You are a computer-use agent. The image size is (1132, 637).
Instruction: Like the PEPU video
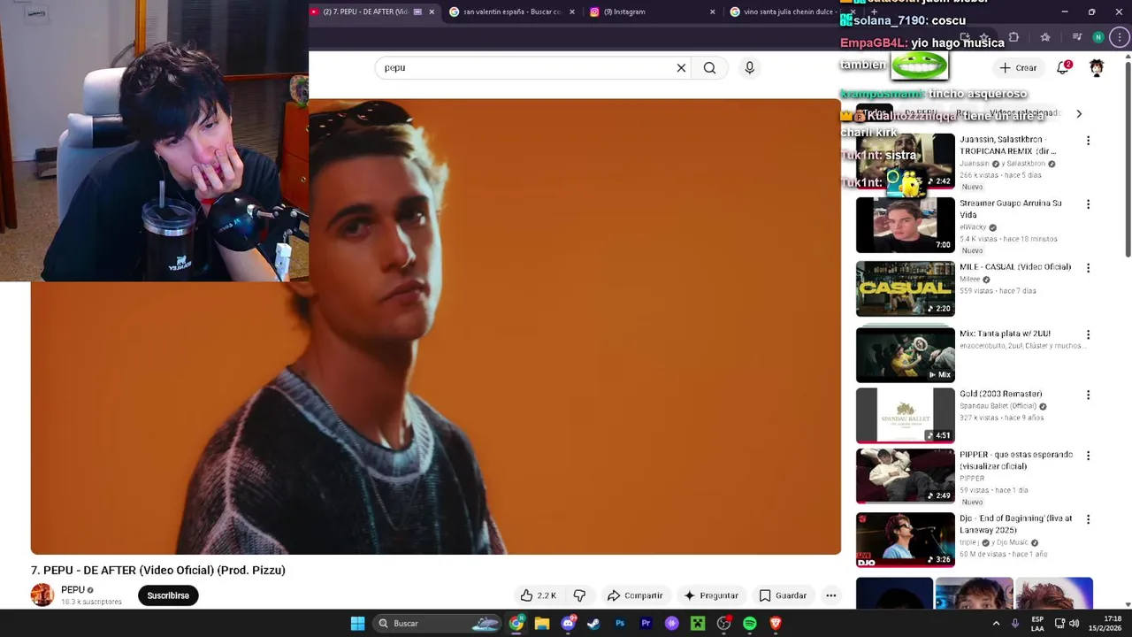(538, 595)
